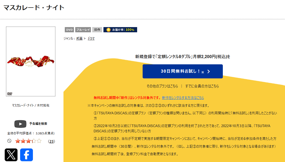Image resolution: width=285 pixels, height=162 pixels.
Task: Open the ドラマ genre page
Action: coord(91,38)
